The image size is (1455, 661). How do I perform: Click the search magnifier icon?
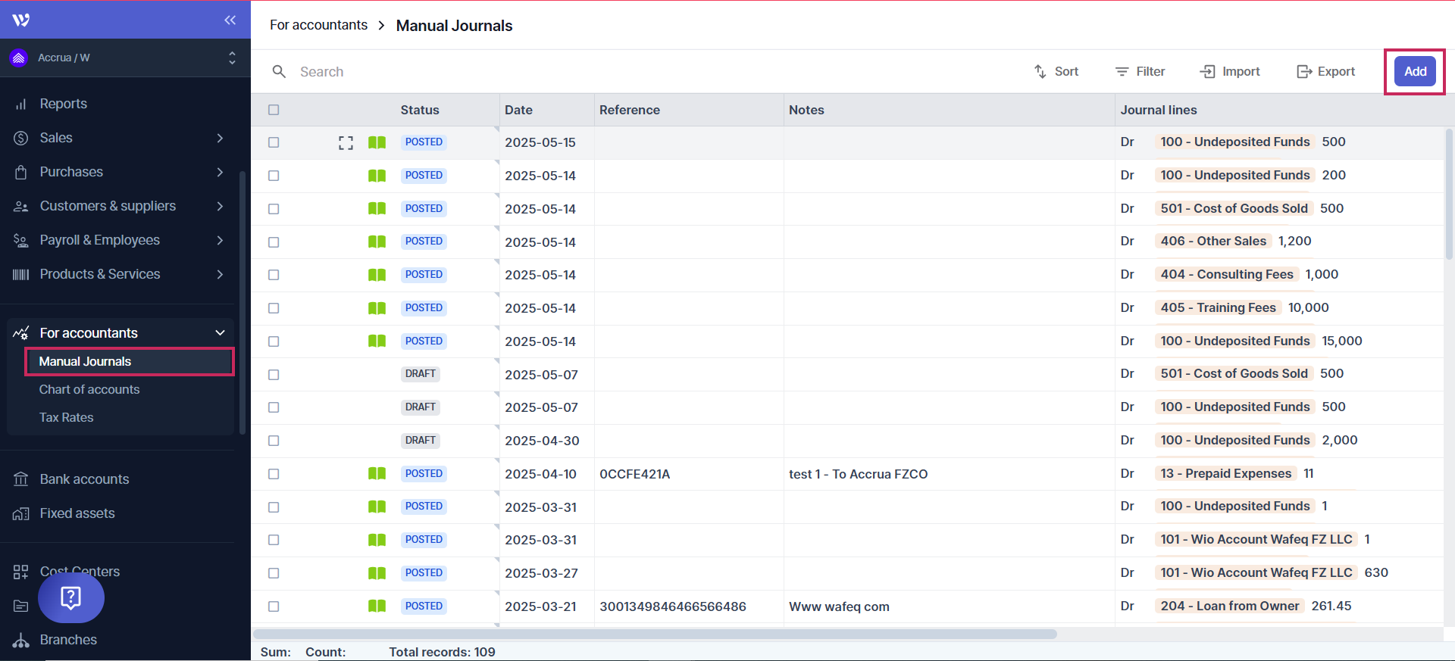coord(279,71)
